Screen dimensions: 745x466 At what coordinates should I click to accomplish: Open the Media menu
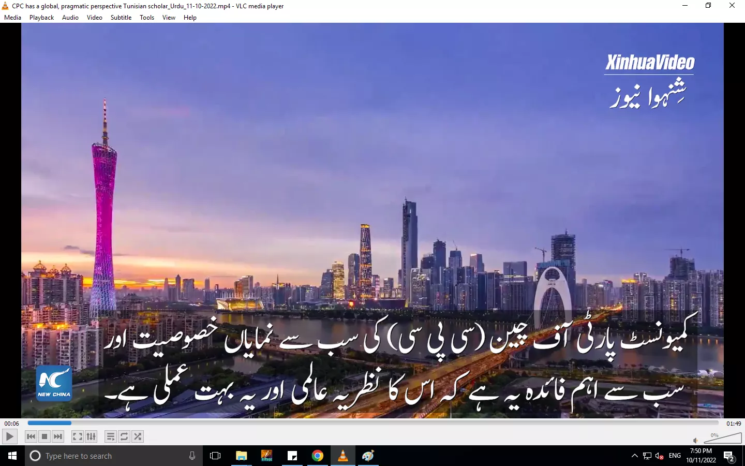12,17
